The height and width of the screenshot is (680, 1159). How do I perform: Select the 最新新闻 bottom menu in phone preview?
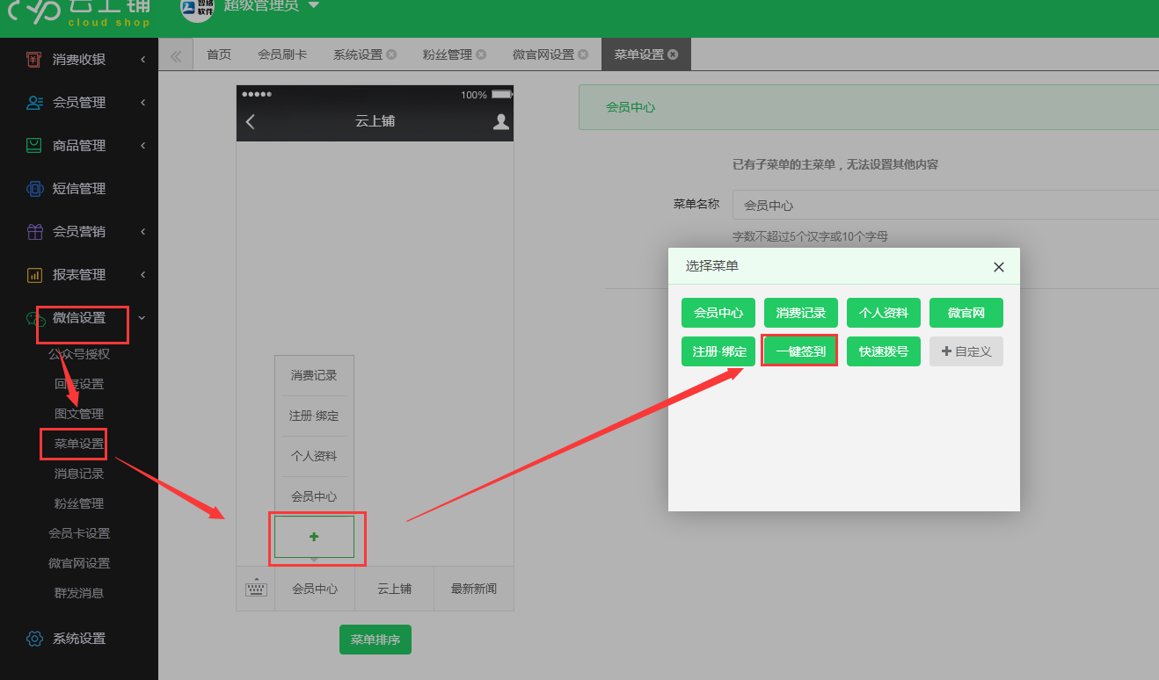(x=474, y=589)
